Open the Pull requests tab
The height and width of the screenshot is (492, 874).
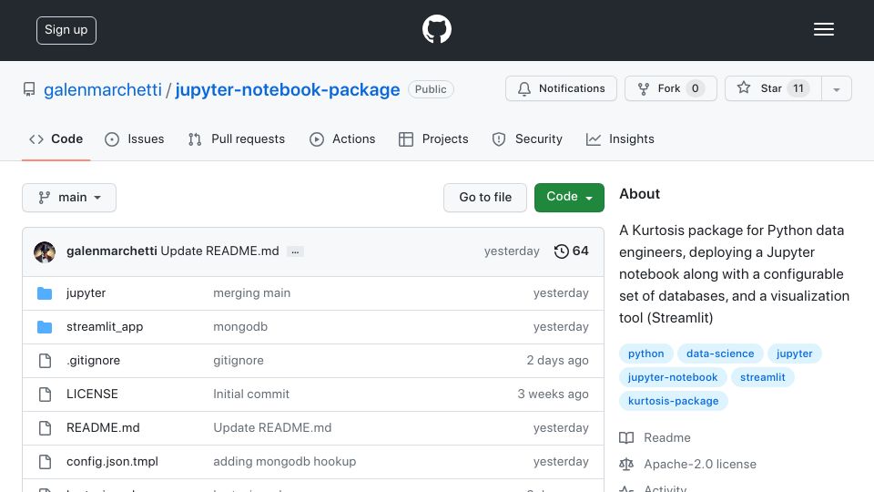click(x=237, y=138)
